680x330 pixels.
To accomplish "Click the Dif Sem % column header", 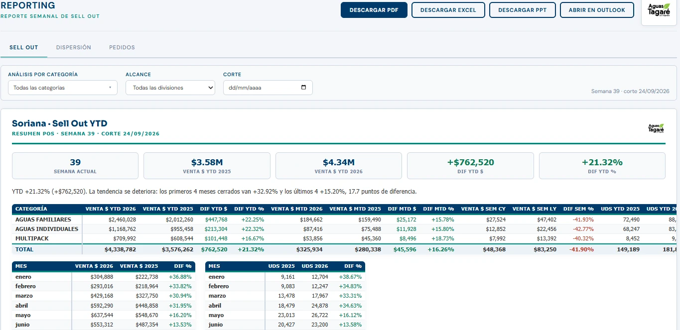I will pos(578,209).
